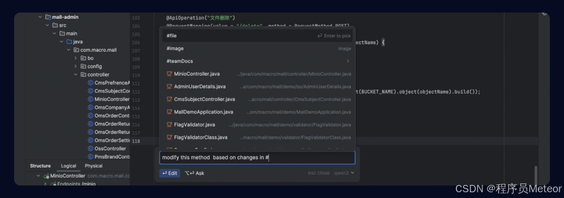Viewport: 564px width, 198px height.
Task: Switch to the Physical tab
Action: click(93, 166)
